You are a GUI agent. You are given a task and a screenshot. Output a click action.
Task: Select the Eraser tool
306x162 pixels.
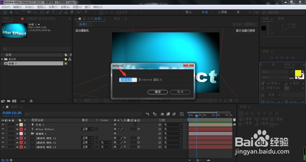click(72, 12)
